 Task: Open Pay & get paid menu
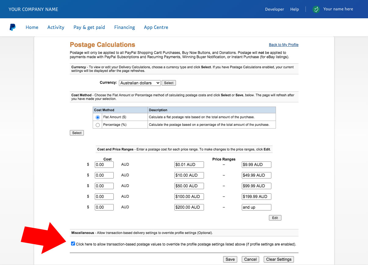(89, 27)
